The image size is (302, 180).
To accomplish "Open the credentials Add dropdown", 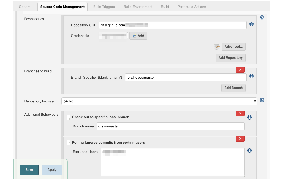I will coord(138,36).
